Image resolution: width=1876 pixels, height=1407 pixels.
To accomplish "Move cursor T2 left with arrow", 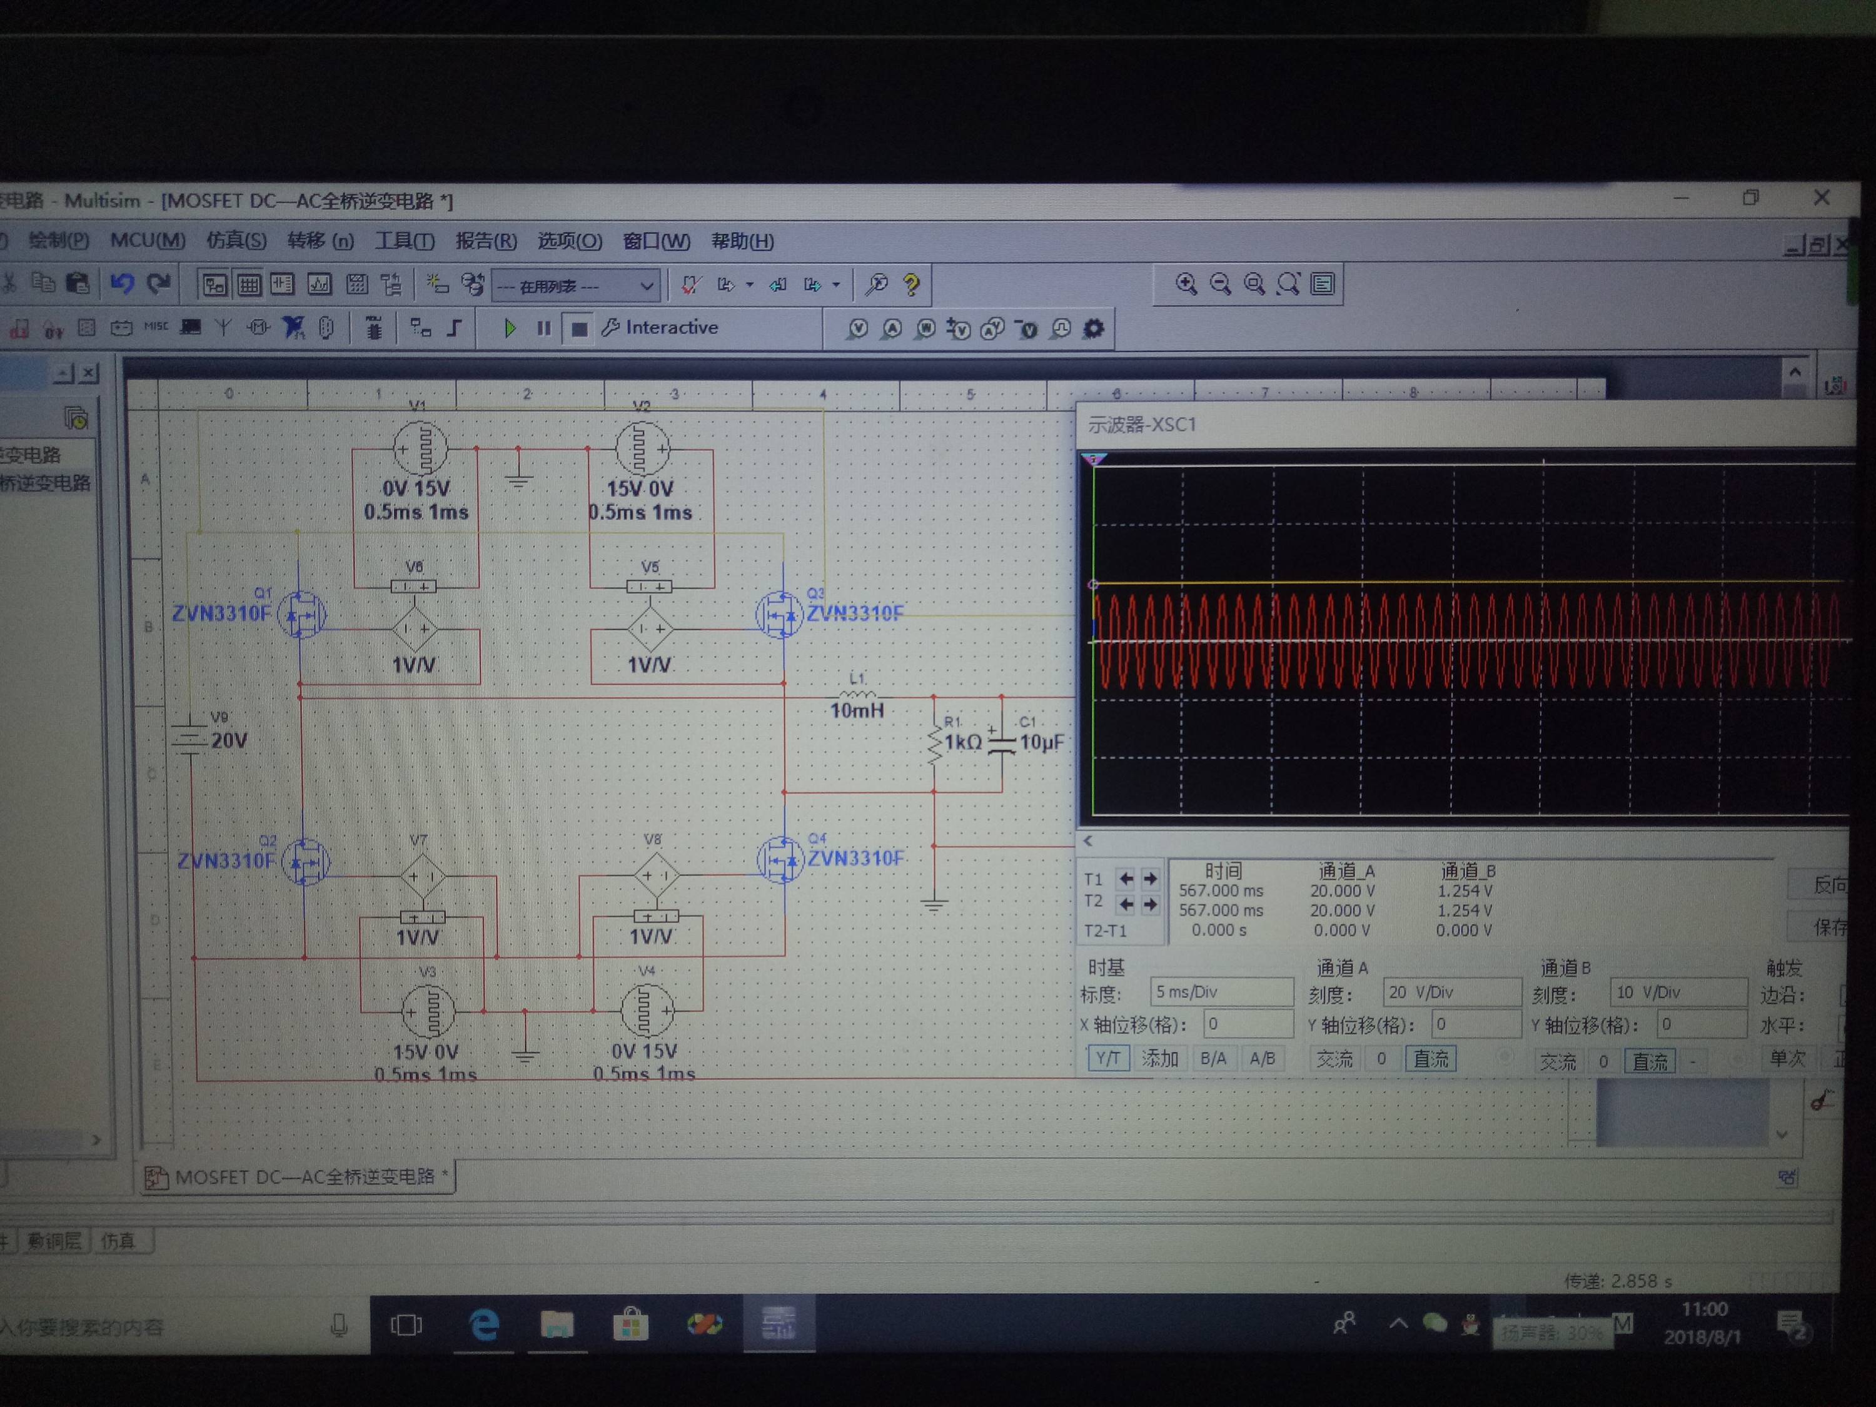I will coord(1126,904).
